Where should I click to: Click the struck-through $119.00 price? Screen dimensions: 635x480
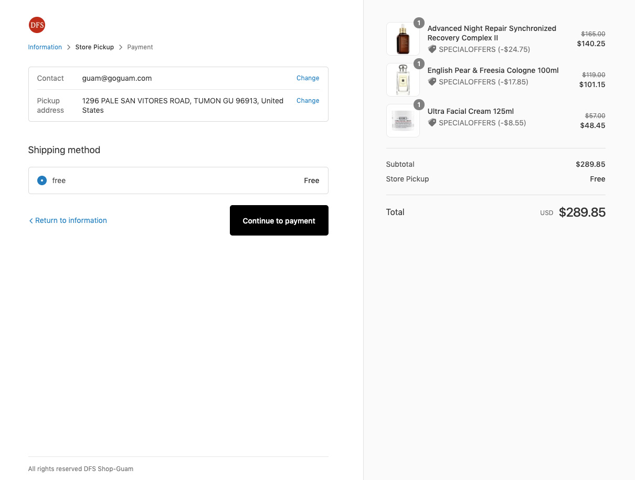[594, 75]
